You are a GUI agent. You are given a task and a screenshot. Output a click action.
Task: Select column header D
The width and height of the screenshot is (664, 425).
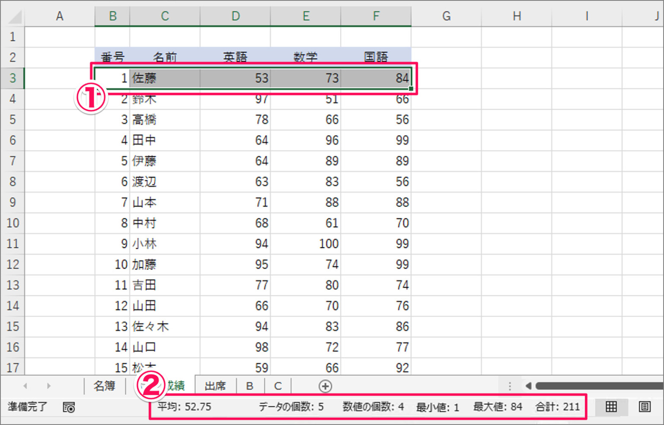click(x=235, y=16)
